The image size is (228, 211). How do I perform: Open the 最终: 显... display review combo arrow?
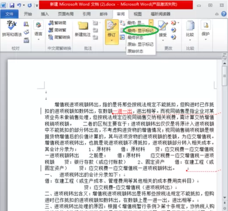(x=151, y=23)
